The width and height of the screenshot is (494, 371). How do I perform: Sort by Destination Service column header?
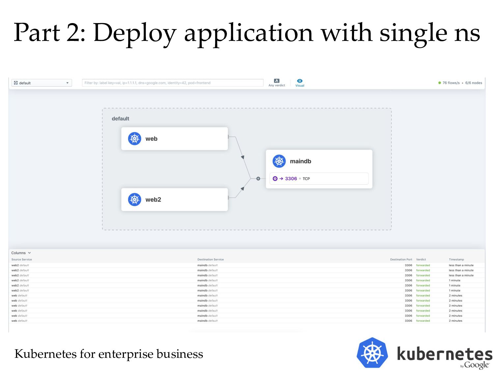pos(210,260)
